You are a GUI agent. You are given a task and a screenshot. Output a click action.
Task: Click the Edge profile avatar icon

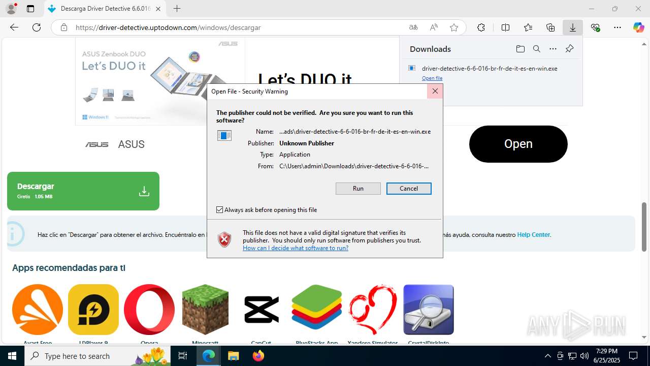point(11,9)
